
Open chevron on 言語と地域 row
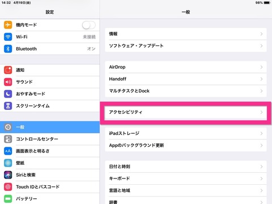[261, 190]
